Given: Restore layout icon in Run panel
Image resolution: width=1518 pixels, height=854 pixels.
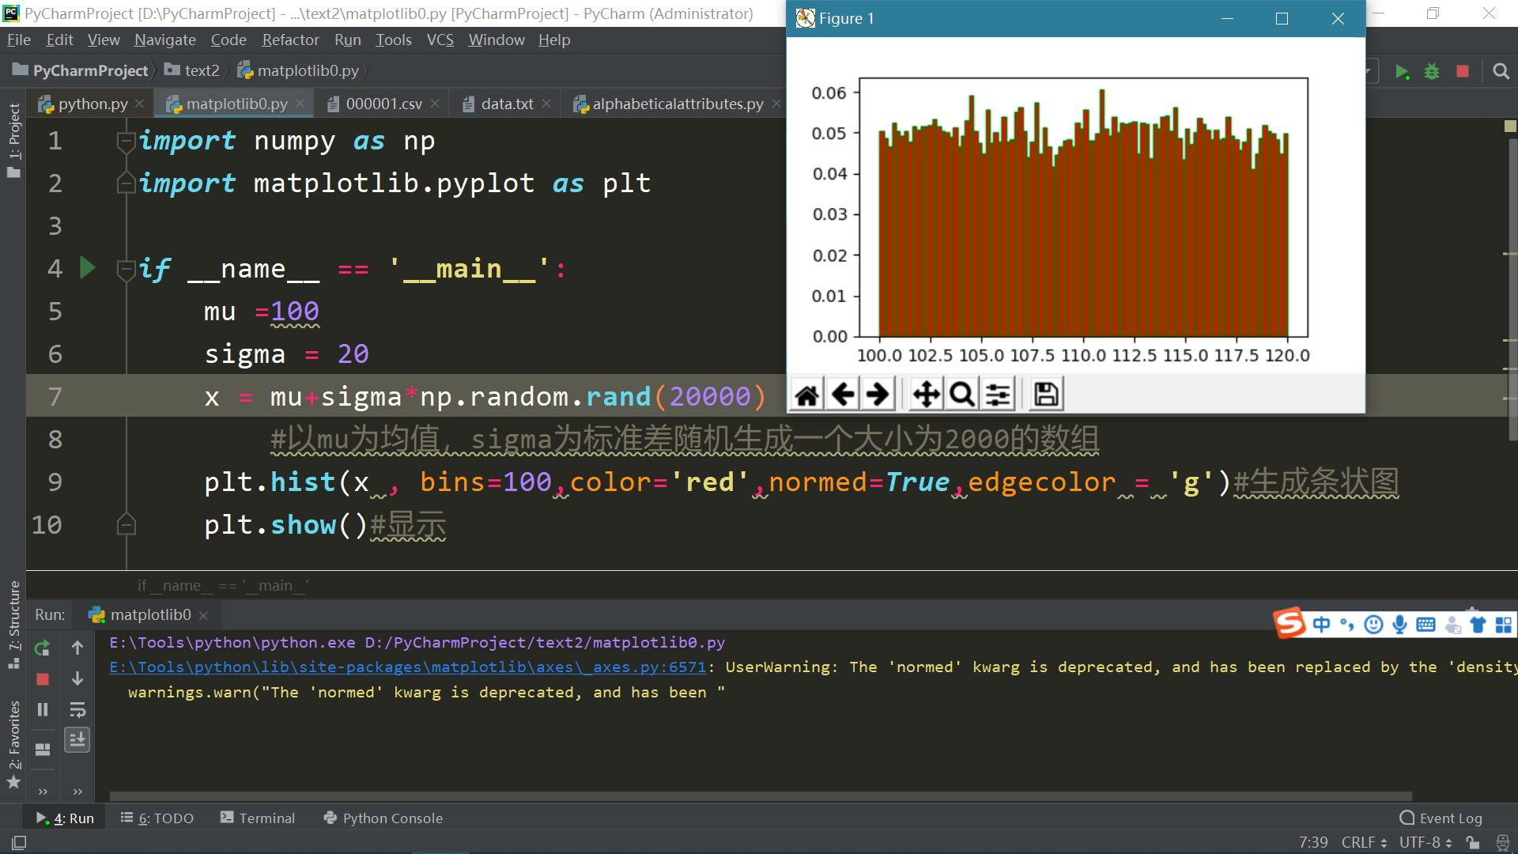Looking at the screenshot, I should (x=43, y=749).
